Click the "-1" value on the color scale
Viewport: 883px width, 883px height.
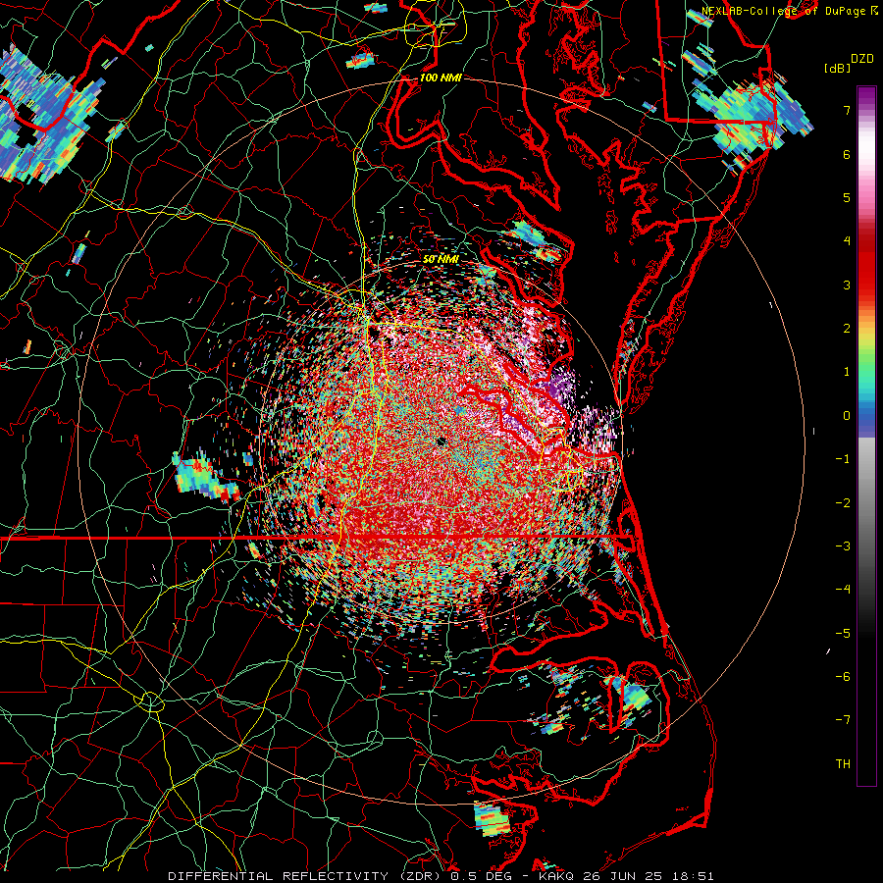click(x=843, y=459)
